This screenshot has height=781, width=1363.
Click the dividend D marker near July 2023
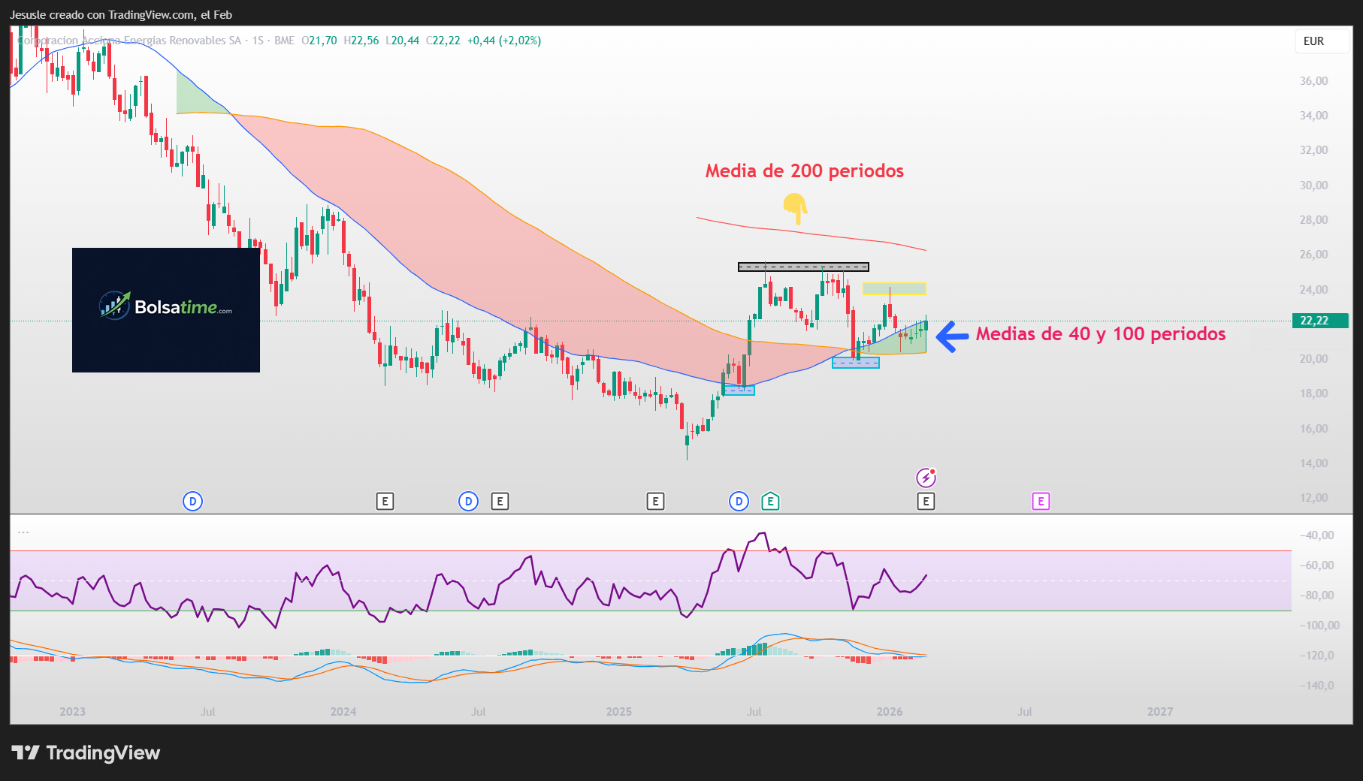tap(192, 502)
